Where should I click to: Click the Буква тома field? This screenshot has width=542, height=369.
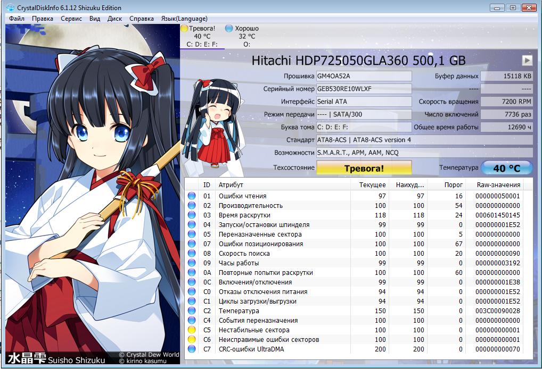click(364, 127)
